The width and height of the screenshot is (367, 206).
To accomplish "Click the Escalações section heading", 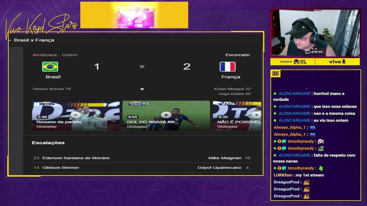I will tap(48, 142).
